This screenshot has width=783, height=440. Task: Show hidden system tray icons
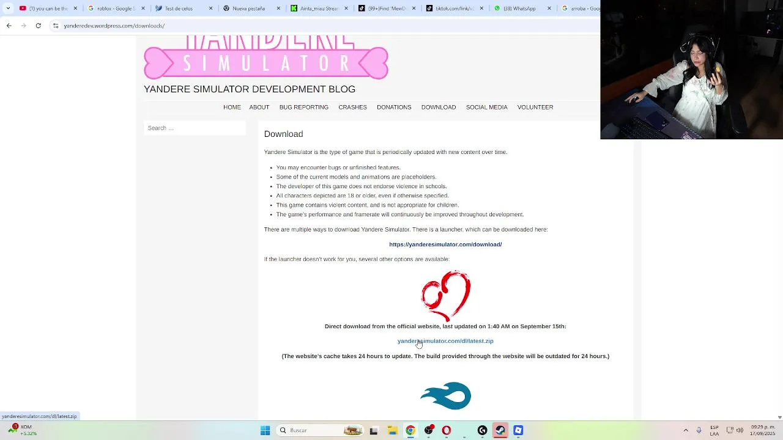(x=686, y=430)
